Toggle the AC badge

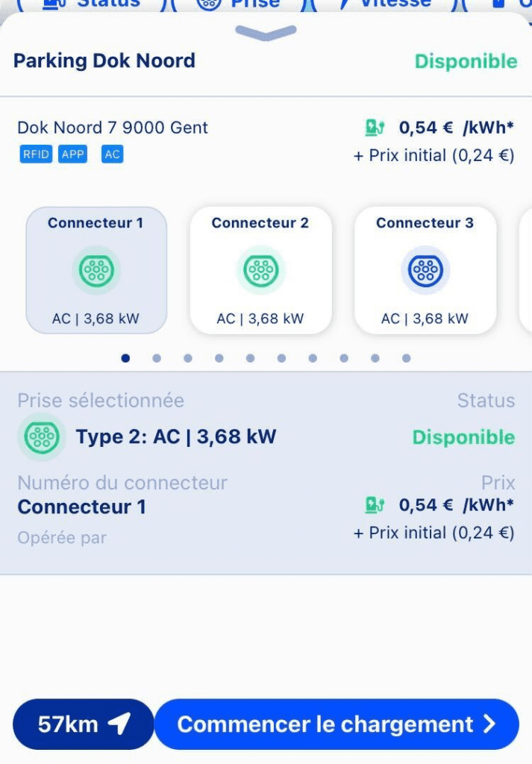click(111, 154)
